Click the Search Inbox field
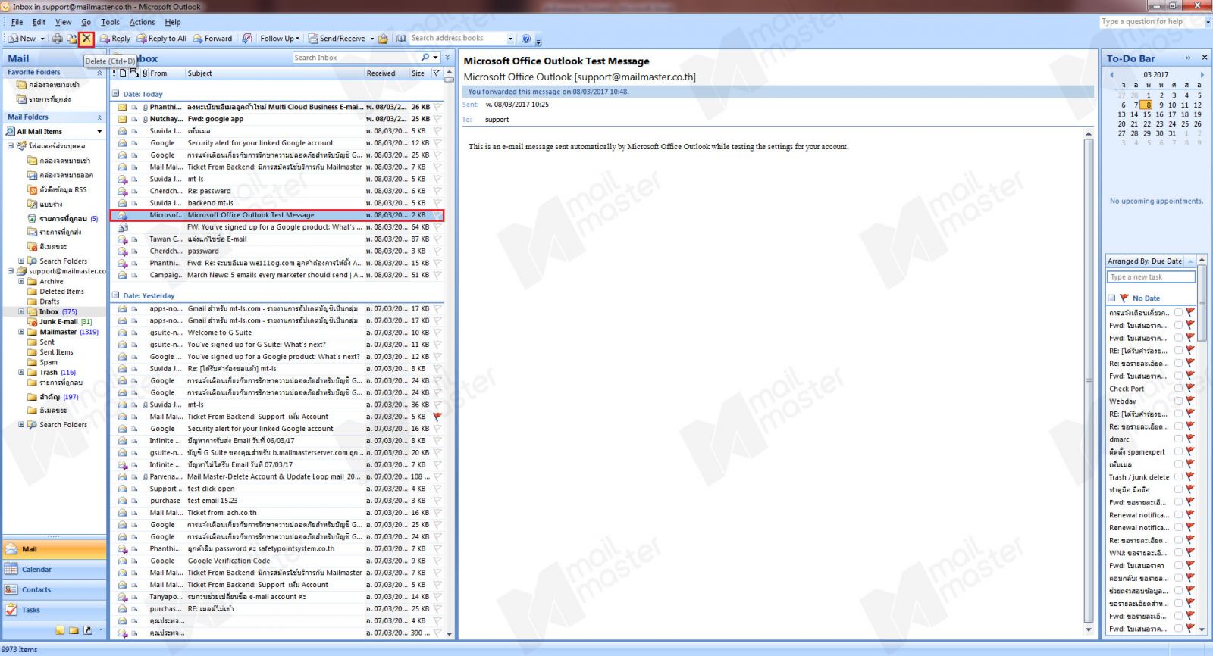 tap(355, 58)
